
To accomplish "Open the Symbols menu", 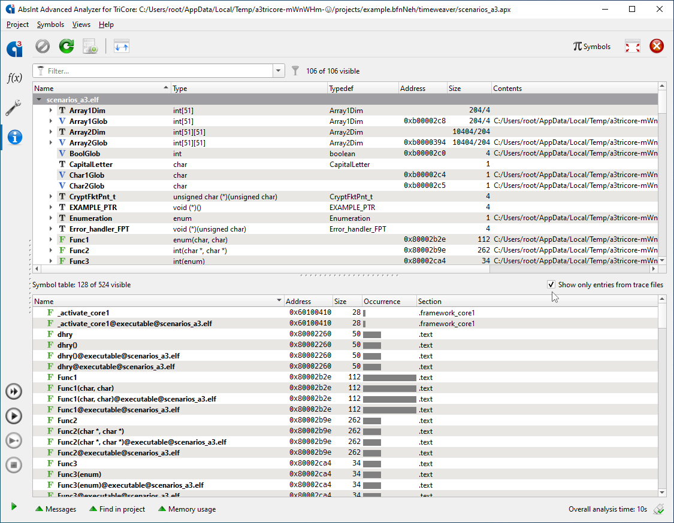I will 50,25.
